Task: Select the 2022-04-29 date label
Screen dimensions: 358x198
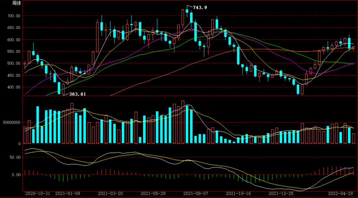Action: [341, 193]
